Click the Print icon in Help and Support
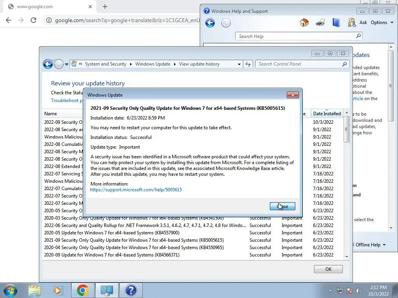The height and width of the screenshot is (298, 398). (x=320, y=23)
